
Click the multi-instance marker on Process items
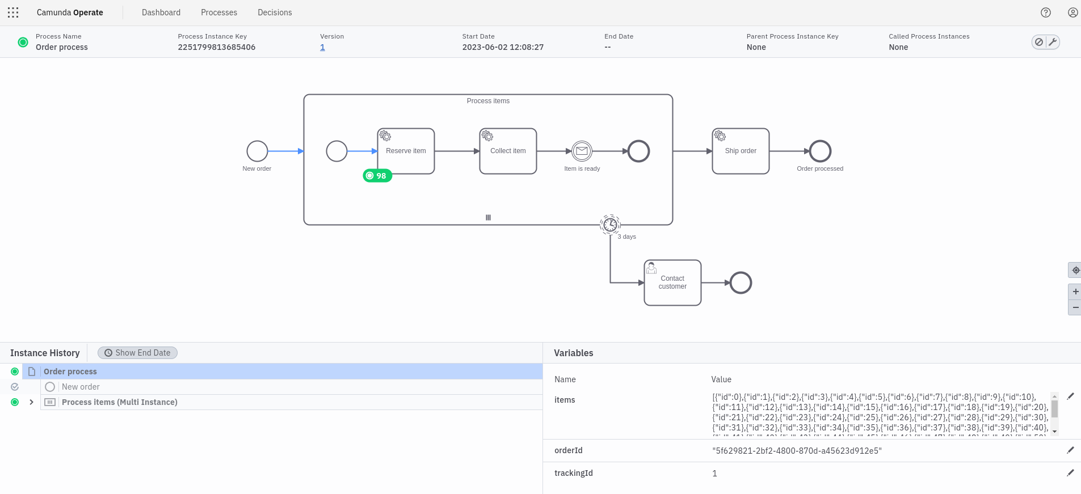click(x=488, y=217)
